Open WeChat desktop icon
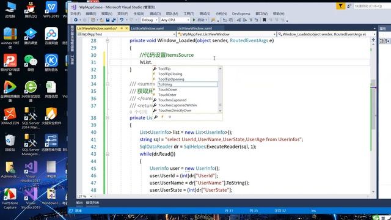391x220 pixels. pyautogui.click(x=31, y=63)
